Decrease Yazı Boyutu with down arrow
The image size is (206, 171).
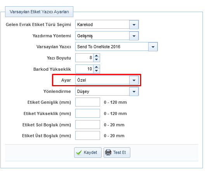click(97, 59)
